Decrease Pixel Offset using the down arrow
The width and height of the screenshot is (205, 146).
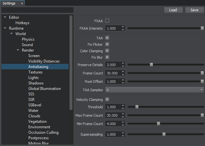click(x=123, y=83)
